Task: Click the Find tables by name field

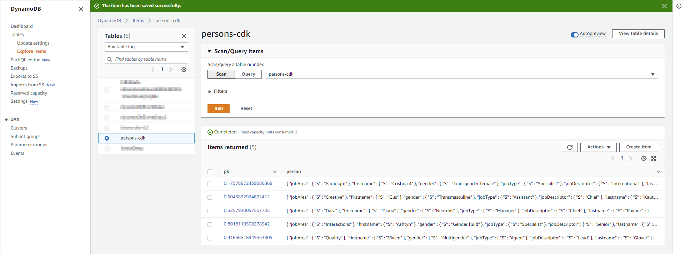Action: point(146,59)
